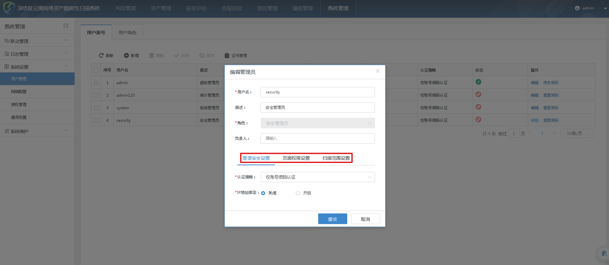Go to previous page arrow in pagination
The image size is (609, 265).
530,133
